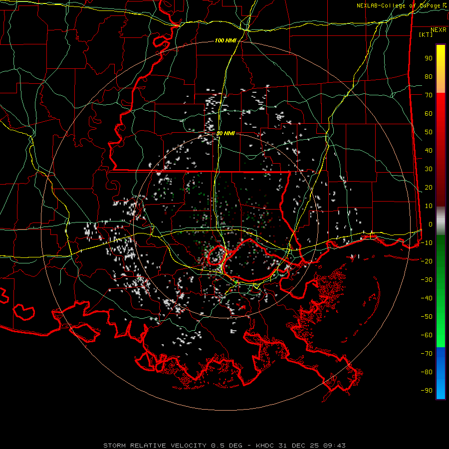Select the positive "20" scale value
This screenshot has width=449, height=449.
pyautogui.click(x=429, y=188)
